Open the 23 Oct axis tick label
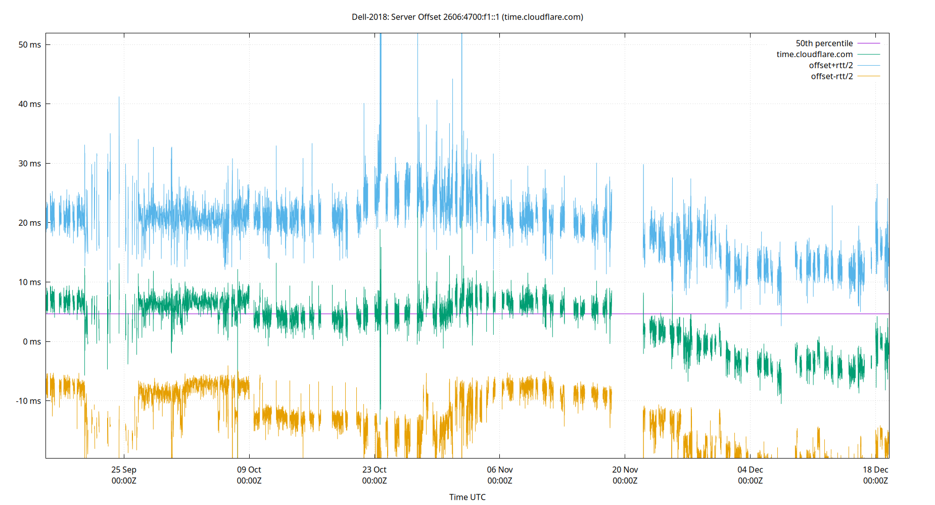 375,470
